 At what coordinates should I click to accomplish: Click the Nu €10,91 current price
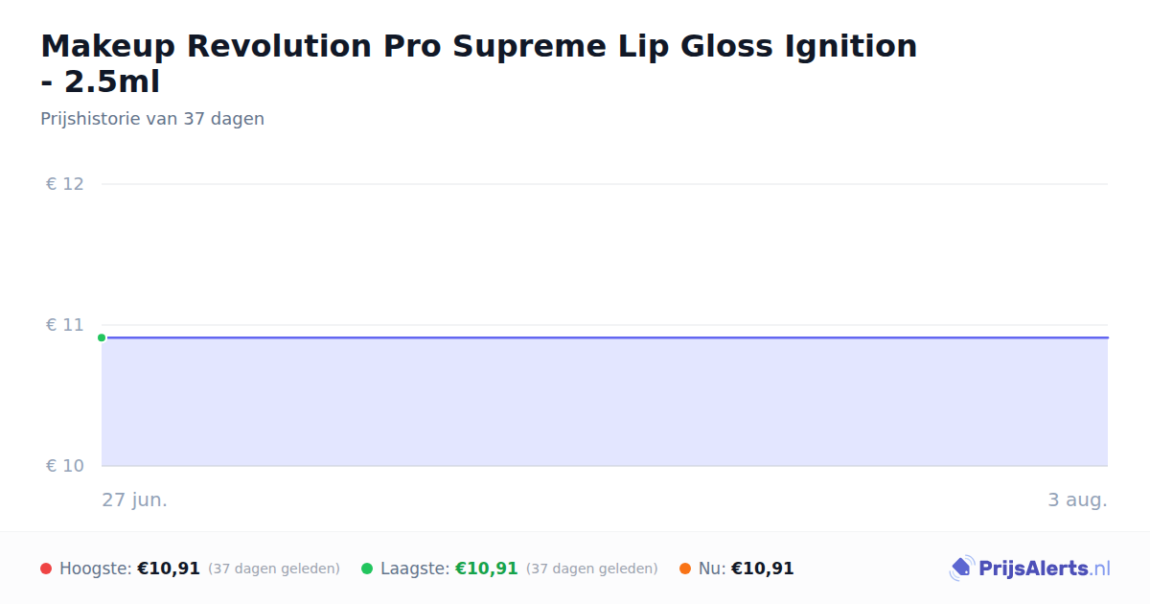763,569
